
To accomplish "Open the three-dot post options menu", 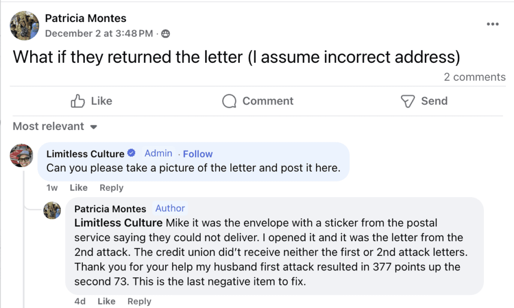I will point(493,25).
